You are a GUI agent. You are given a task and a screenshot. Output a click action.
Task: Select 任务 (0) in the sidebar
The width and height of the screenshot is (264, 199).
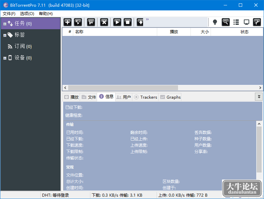coord(31,23)
